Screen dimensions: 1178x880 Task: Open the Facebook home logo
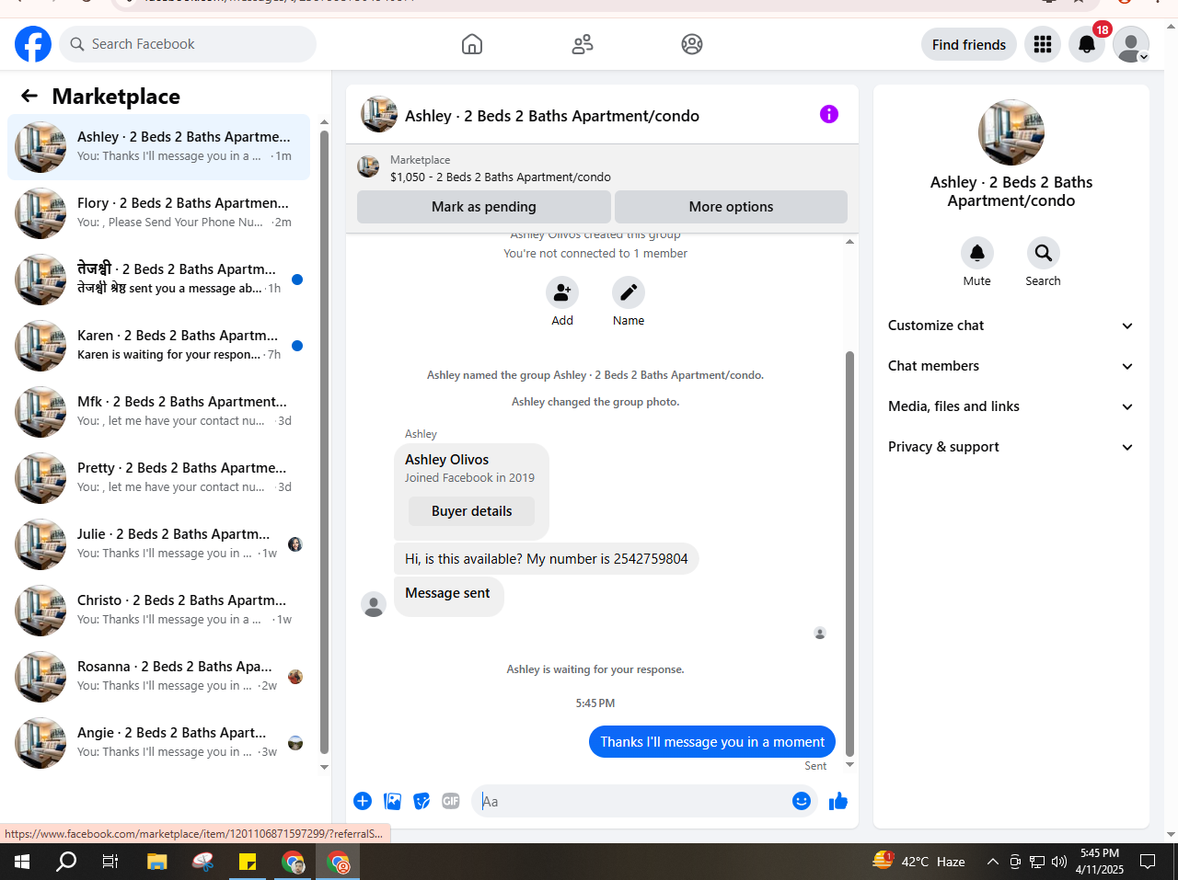pos(33,44)
